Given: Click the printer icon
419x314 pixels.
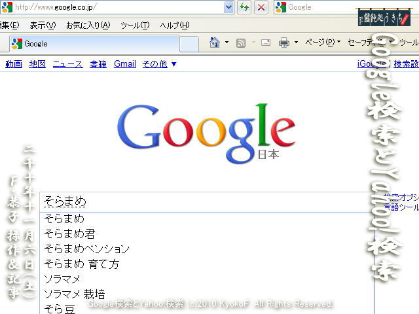Looking at the screenshot, I should pyautogui.click(x=283, y=43).
